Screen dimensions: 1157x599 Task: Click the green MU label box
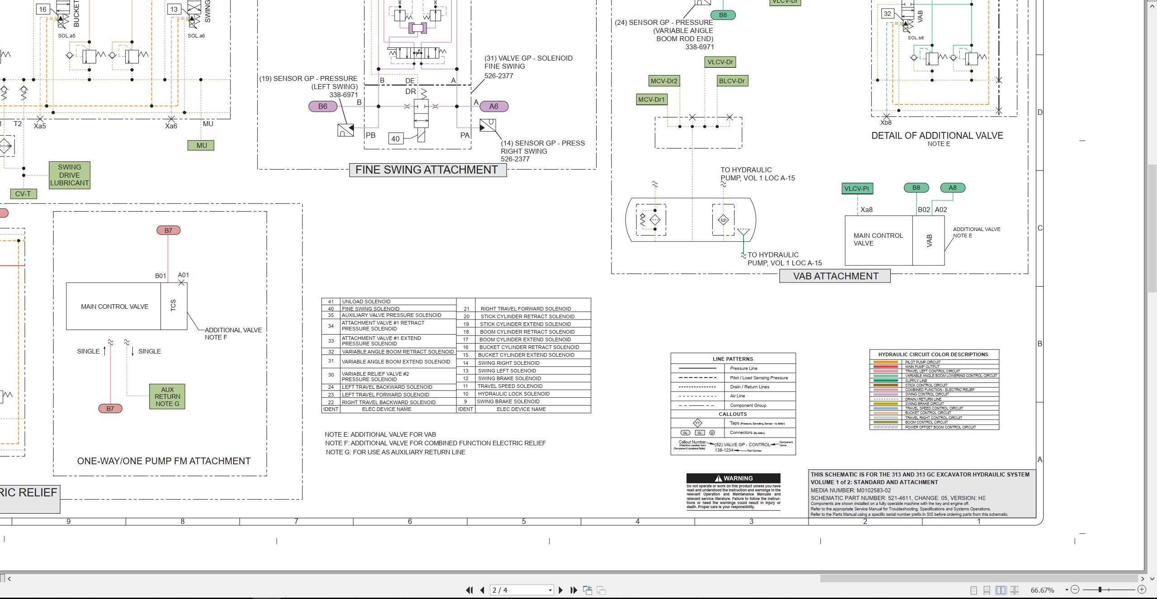(201, 145)
